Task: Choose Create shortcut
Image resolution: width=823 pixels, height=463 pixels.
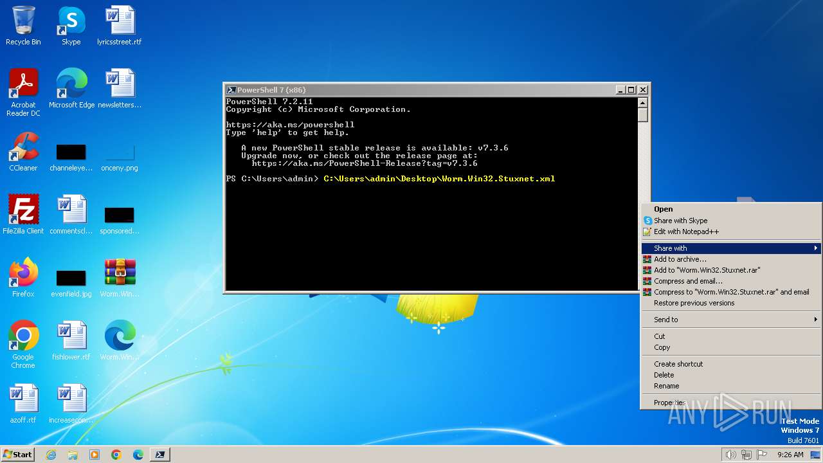Action: tap(731, 364)
